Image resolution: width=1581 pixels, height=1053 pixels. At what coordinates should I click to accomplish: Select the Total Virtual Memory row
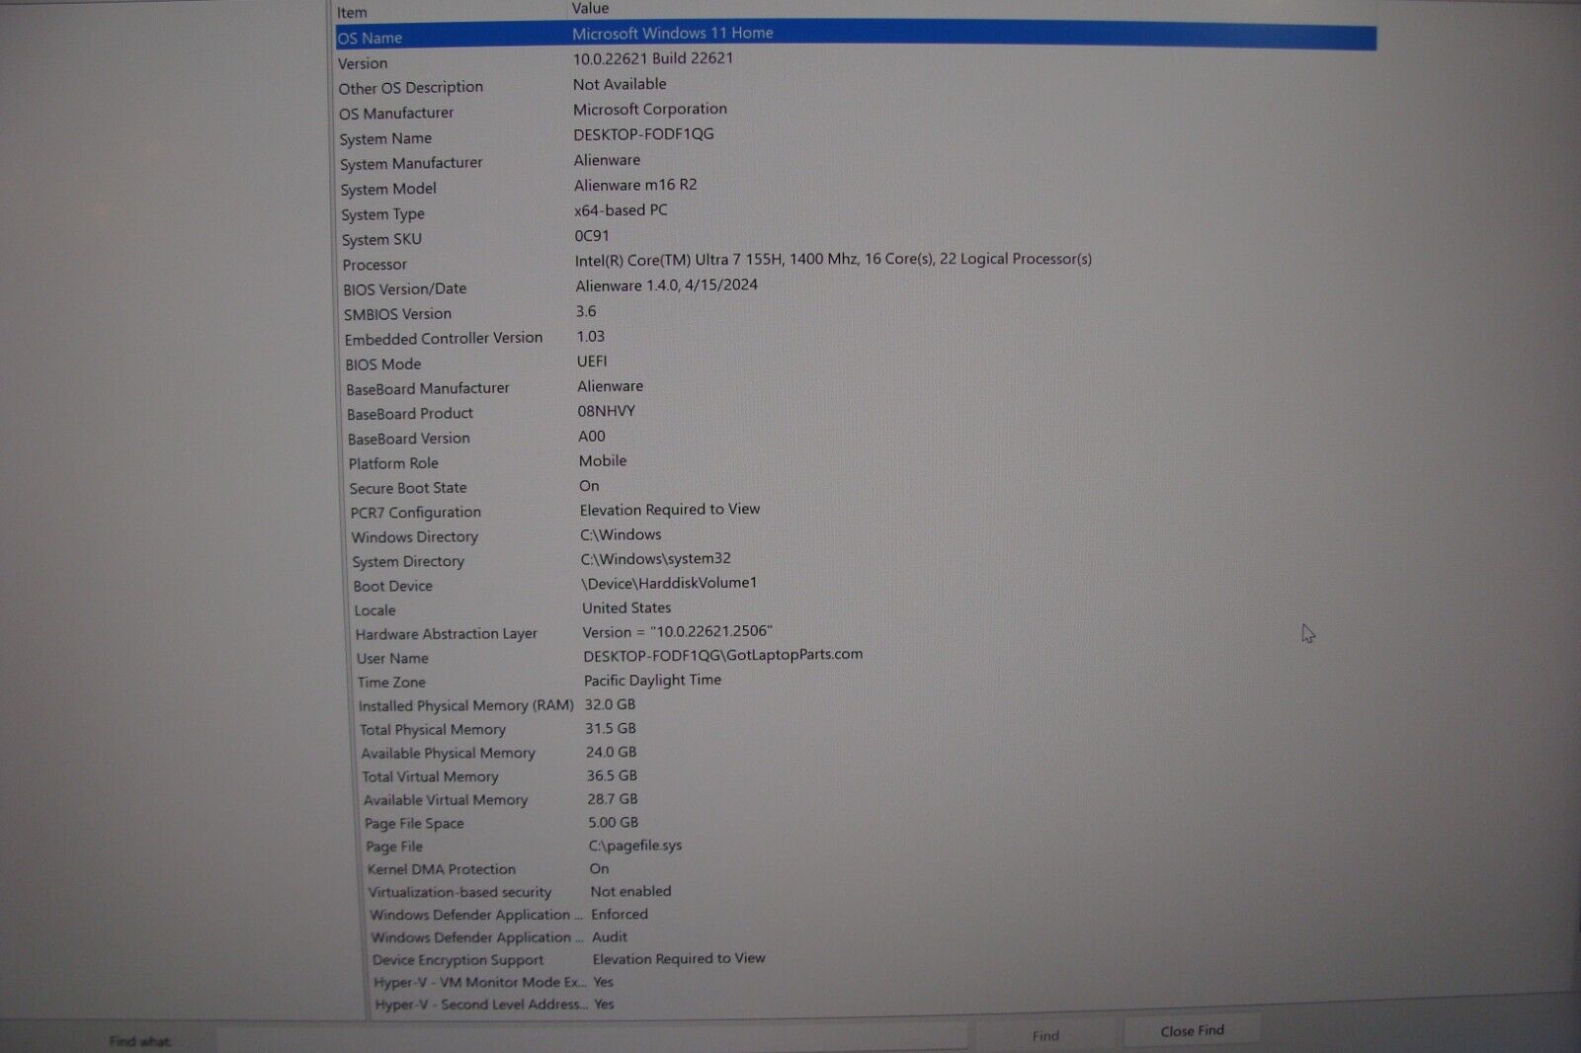point(856,776)
